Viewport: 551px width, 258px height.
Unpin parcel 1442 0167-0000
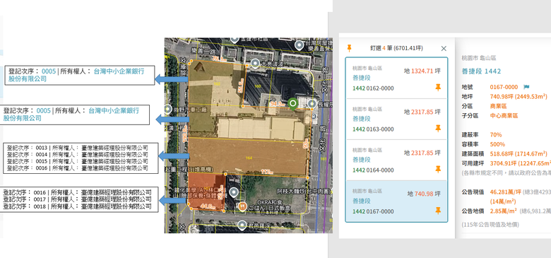438,211
